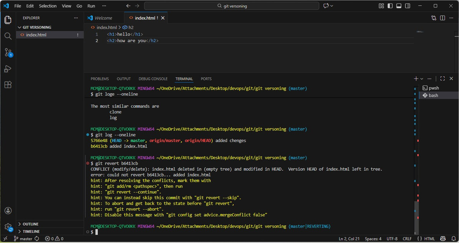Viewport: 459px width, 243px height.
Task: Open the Manage gear icon
Action: click(8, 227)
